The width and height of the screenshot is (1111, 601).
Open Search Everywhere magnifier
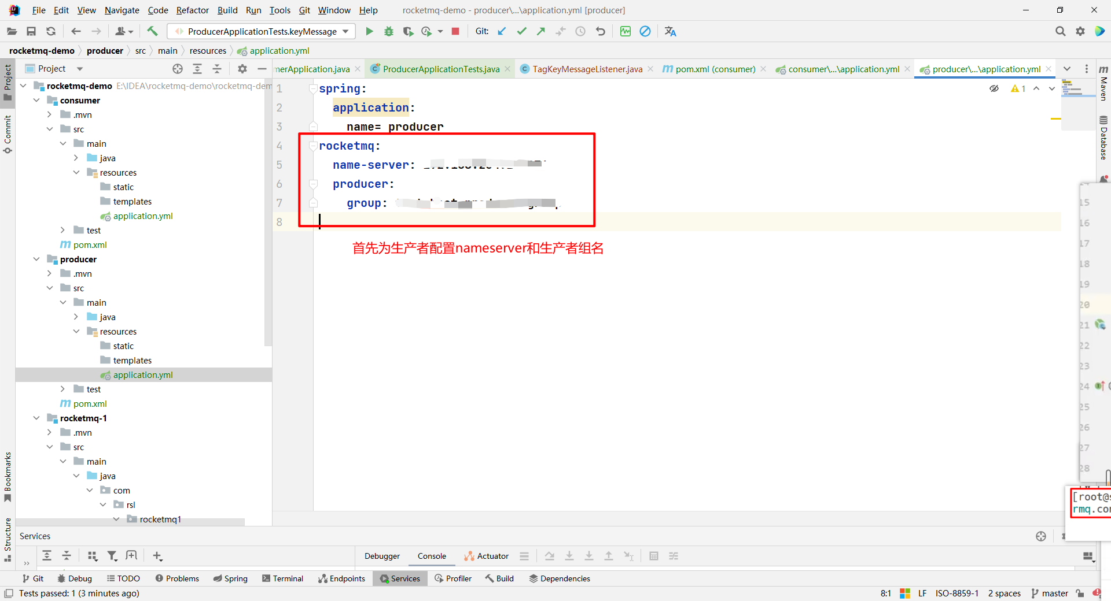pos(1060,31)
